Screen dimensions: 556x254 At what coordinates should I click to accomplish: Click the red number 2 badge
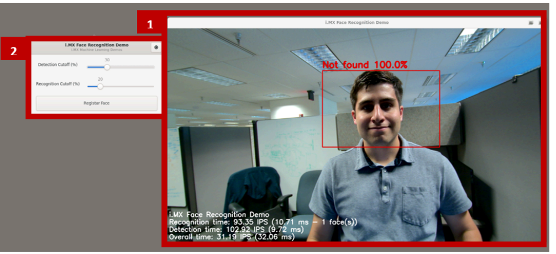(14, 52)
